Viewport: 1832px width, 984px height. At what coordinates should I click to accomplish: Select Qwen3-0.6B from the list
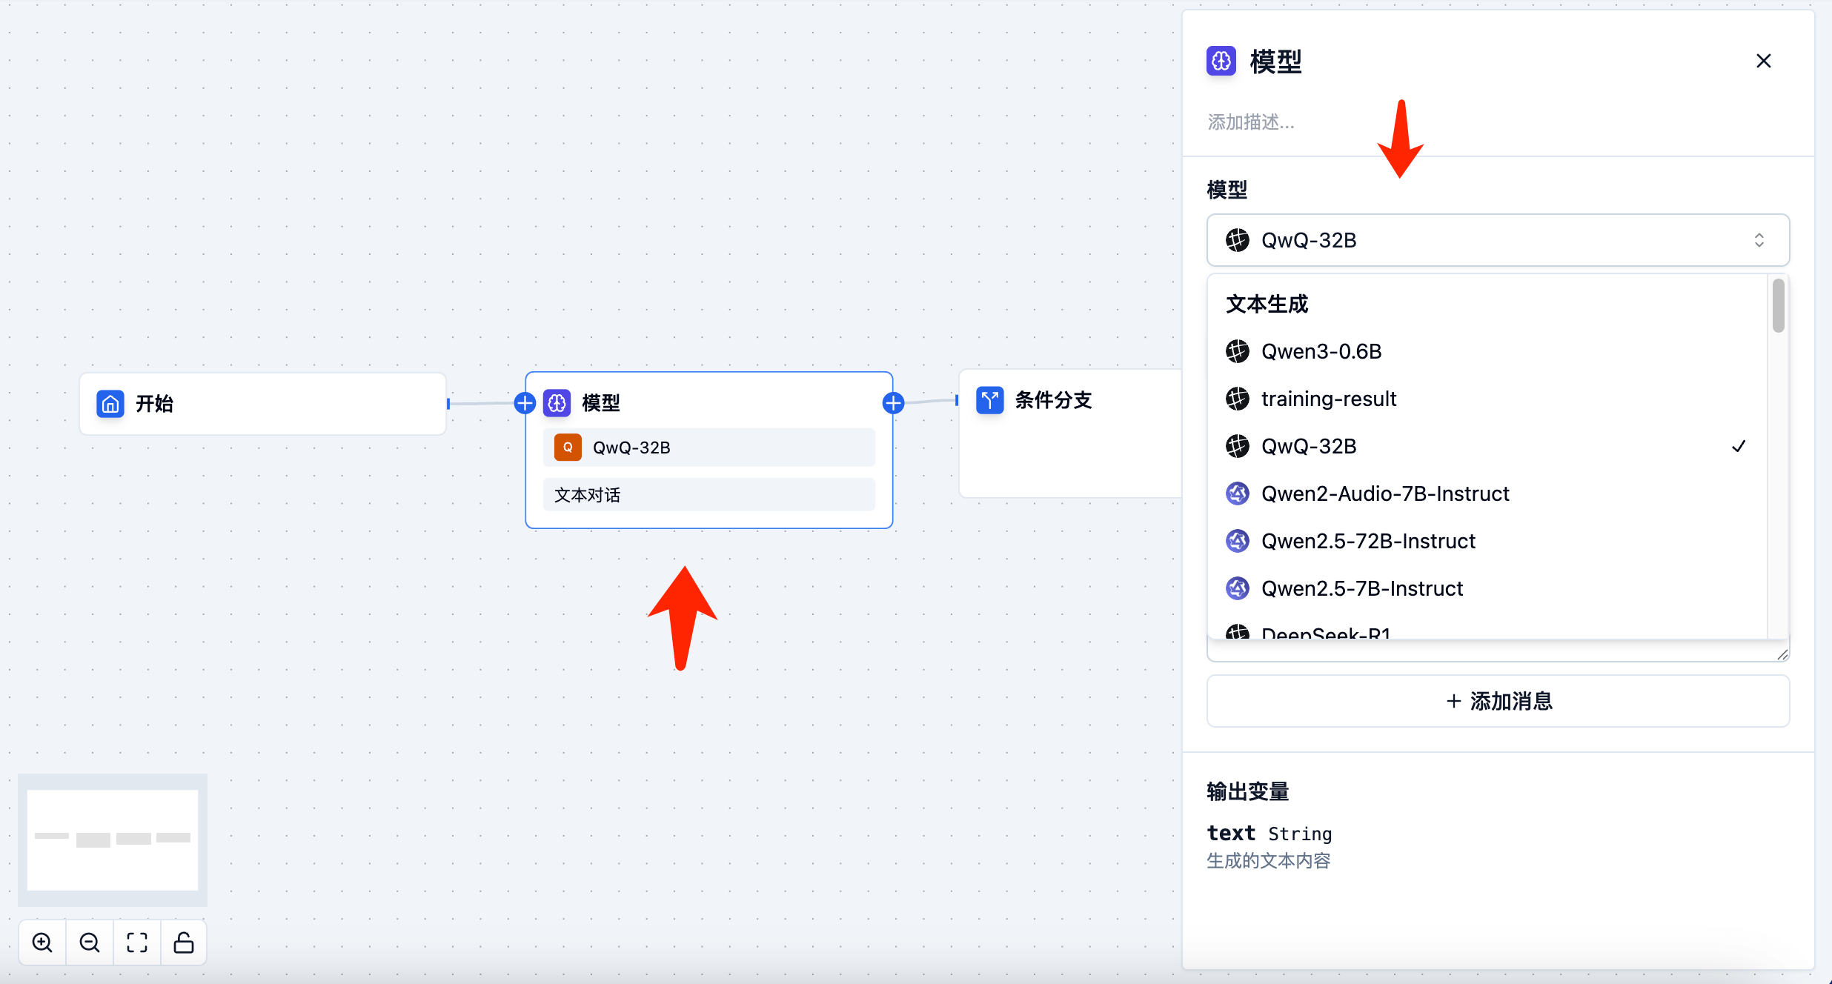(1321, 351)
